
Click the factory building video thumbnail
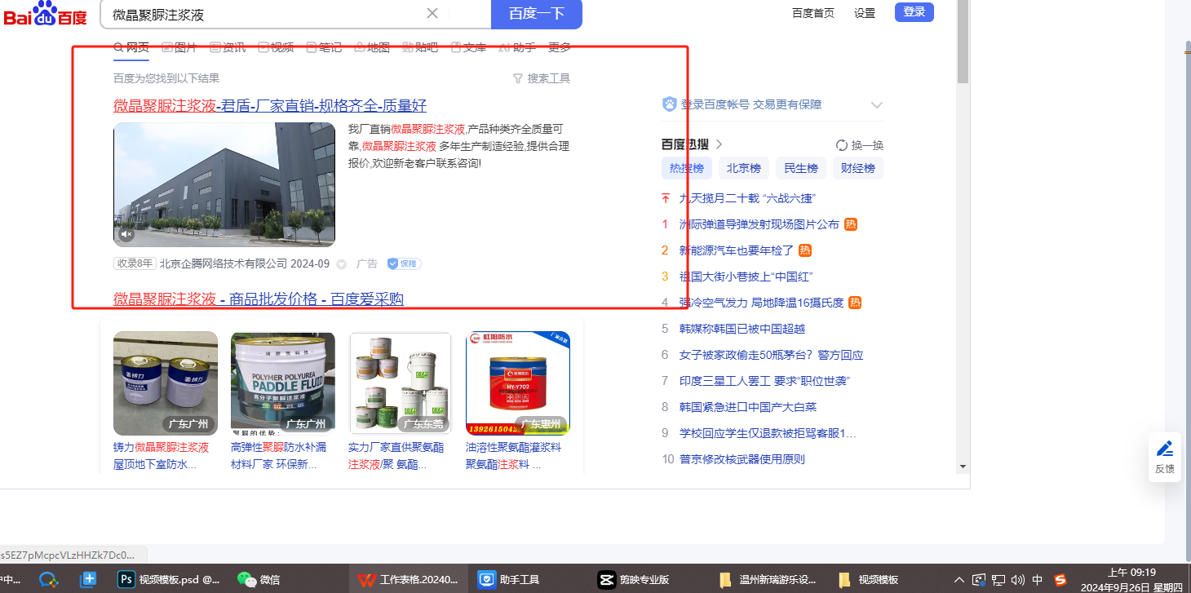(224, 184)
